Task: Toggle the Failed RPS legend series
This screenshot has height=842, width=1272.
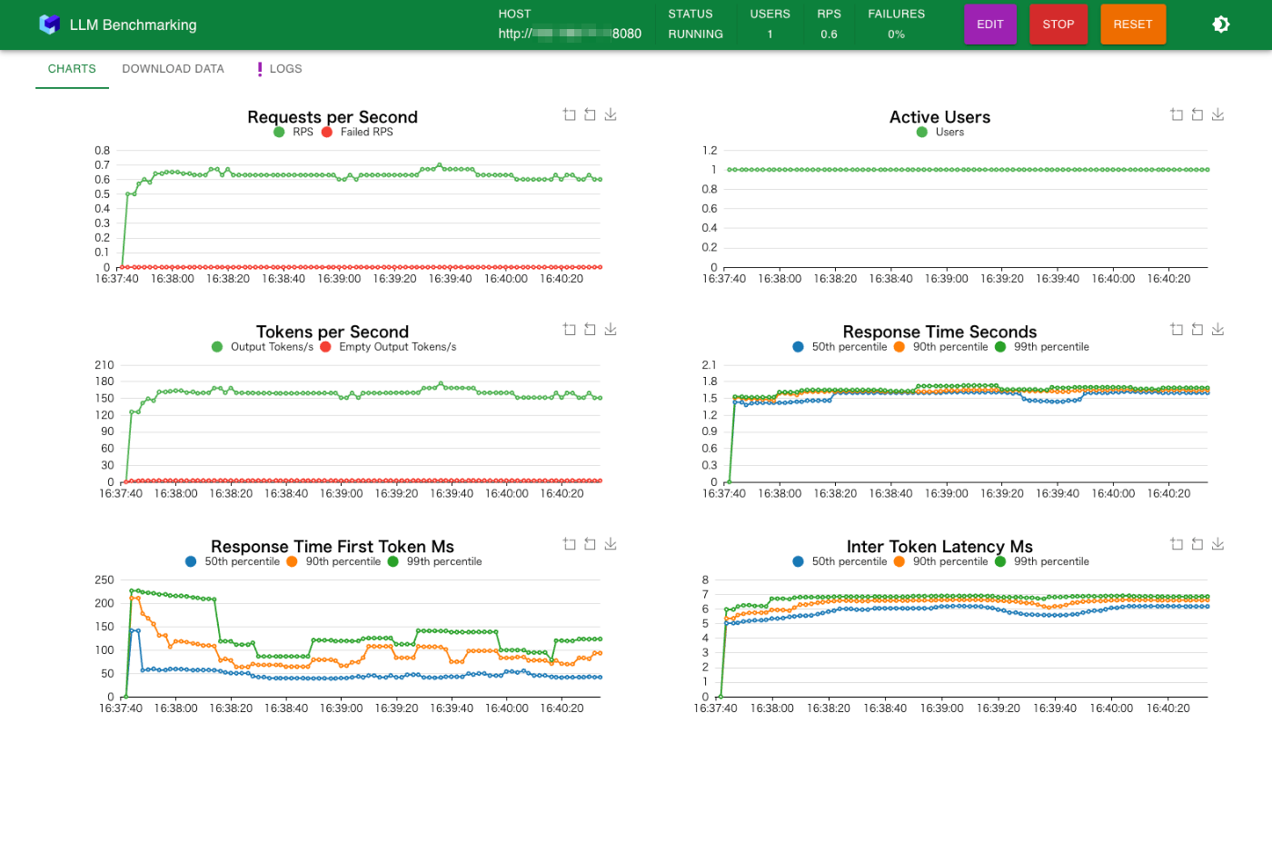Action: coord(357,132)
